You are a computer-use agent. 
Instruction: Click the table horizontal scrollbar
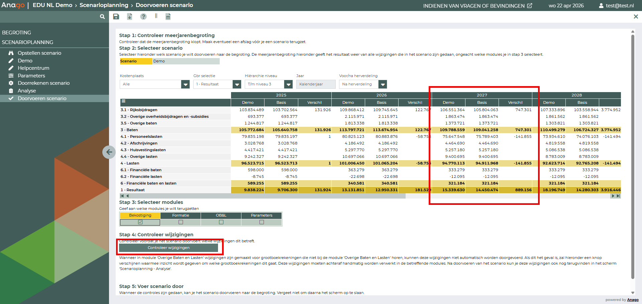[267, 196]
